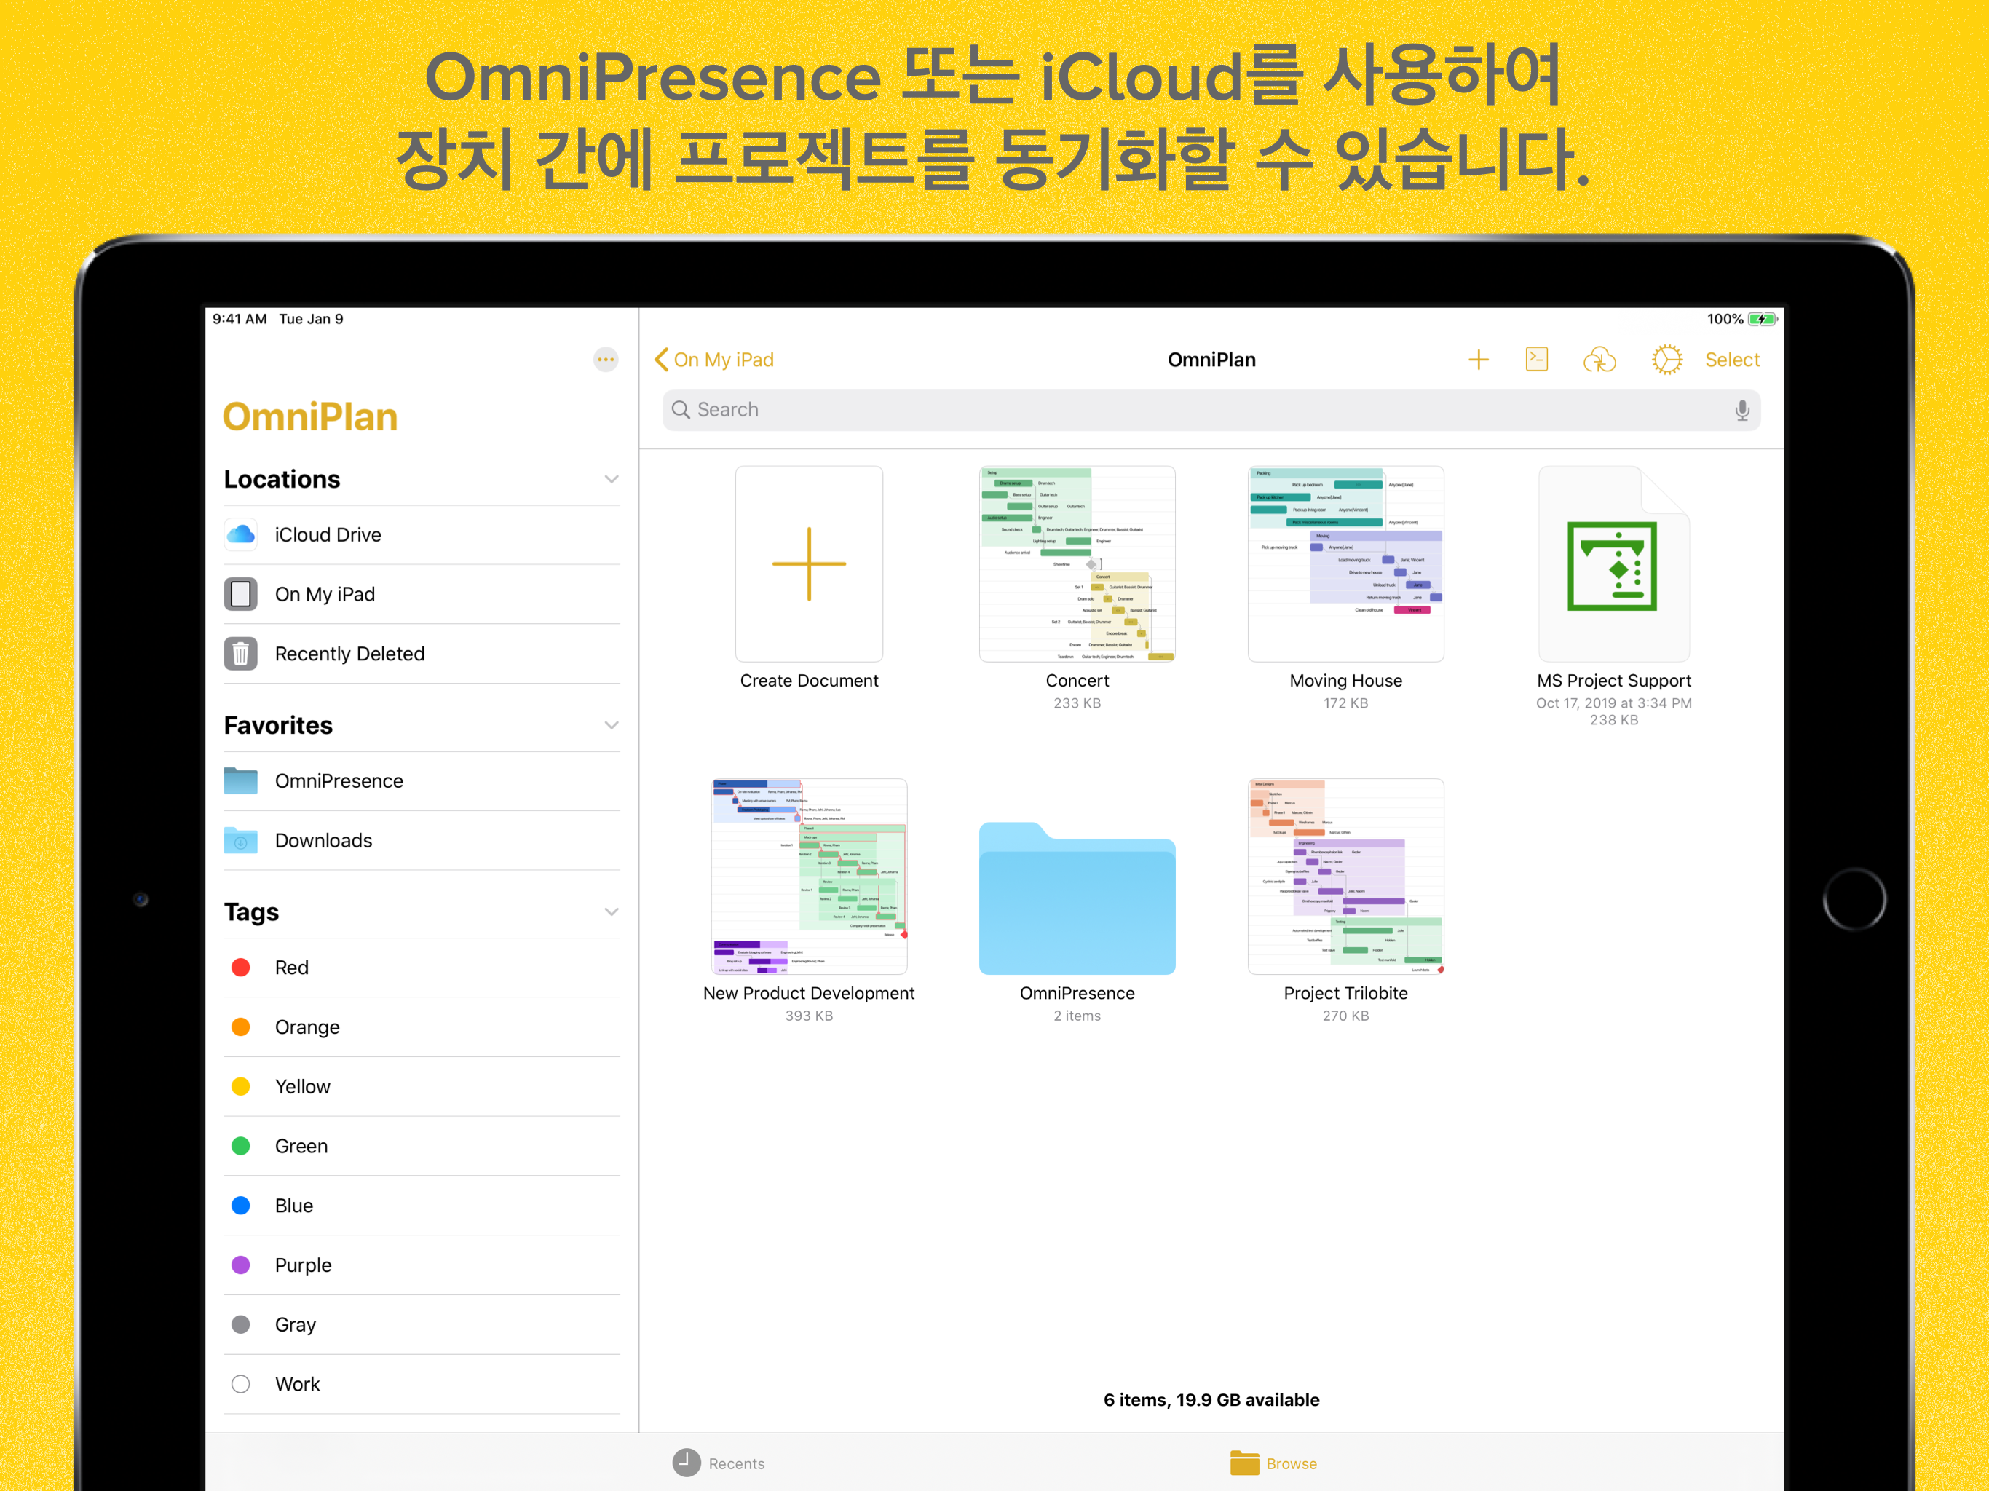The width and height of the screenshot is (1989, 1491).
Task: Tap the microphone icon in search bar
Action: [x=1741, y=410]
